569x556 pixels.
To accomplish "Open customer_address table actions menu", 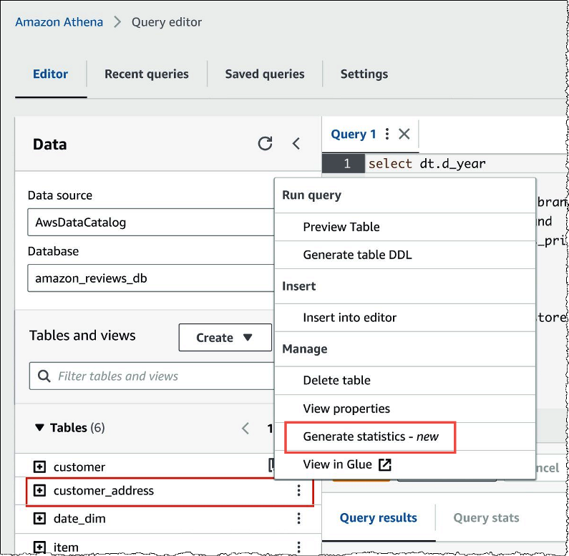I will [298, 491].
